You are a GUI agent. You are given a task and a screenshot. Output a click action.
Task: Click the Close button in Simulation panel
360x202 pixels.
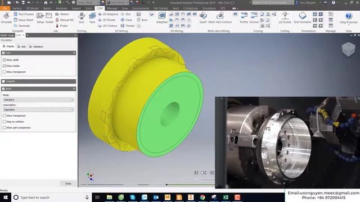[68, 183]
